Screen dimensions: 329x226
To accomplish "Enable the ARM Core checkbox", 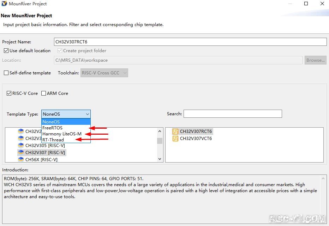I will 44,93.
